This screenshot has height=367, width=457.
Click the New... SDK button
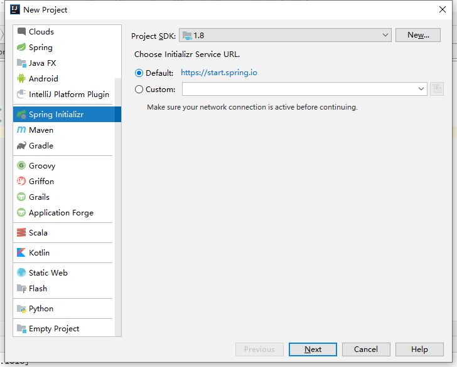417,35
